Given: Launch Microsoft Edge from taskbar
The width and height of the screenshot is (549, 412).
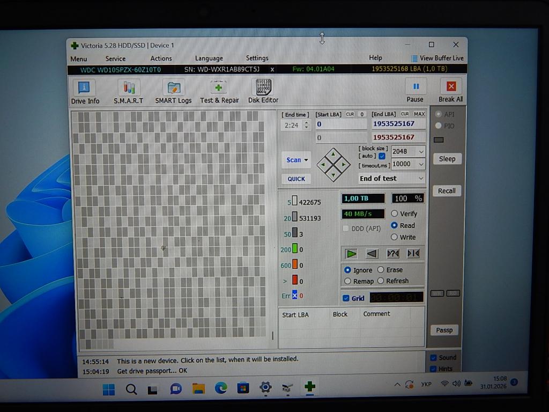Looking at the screenshot, I should 221,388.
